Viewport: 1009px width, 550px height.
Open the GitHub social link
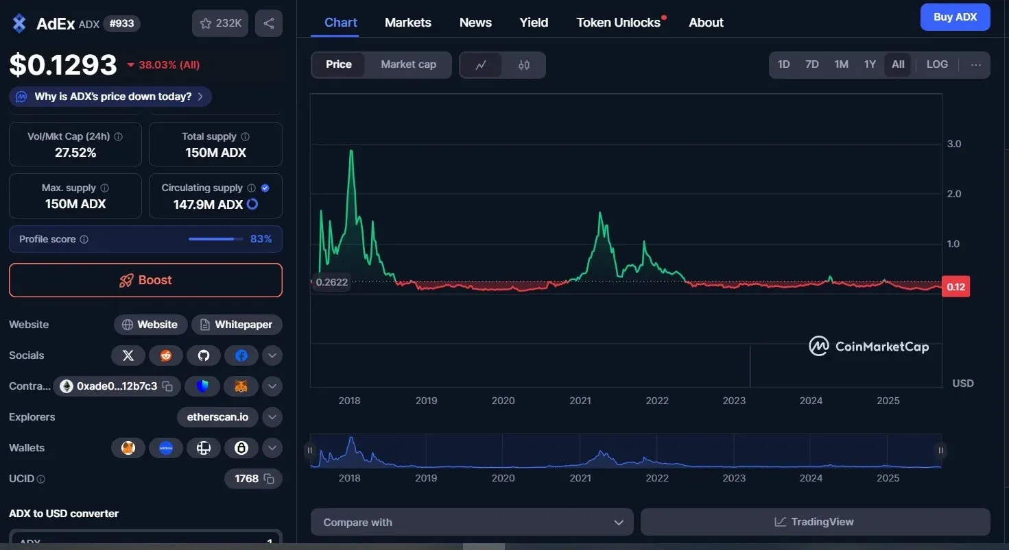click(204, 355)
